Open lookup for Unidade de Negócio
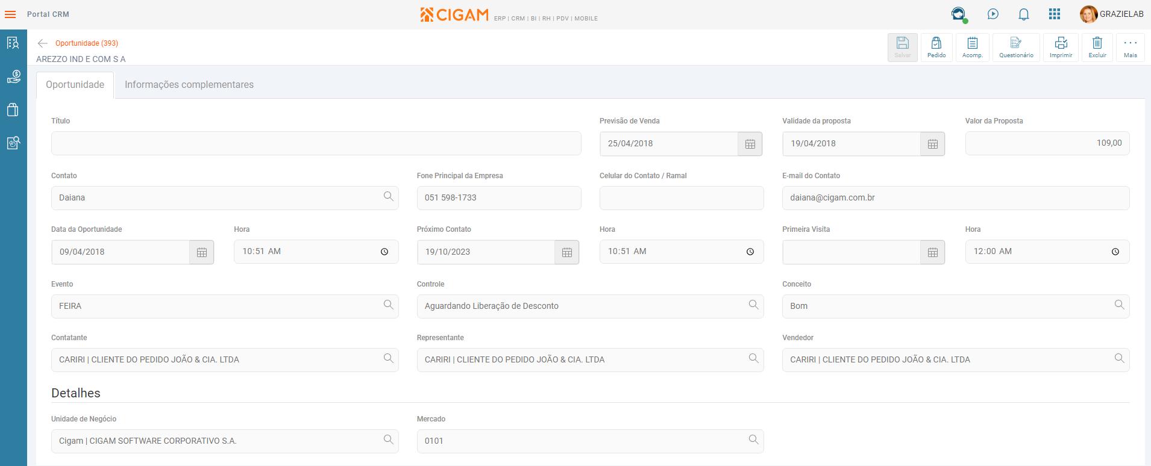 389,440
